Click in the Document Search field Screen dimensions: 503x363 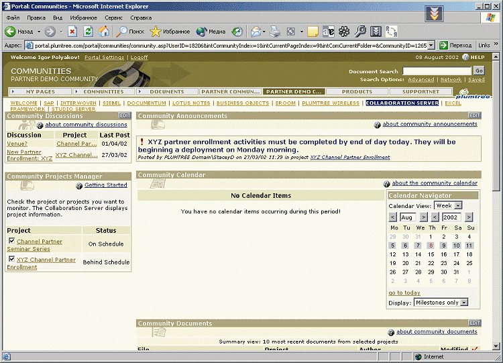[437, 70]
